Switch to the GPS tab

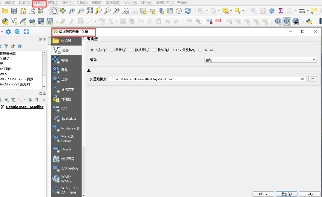click(x=66, y=109)
